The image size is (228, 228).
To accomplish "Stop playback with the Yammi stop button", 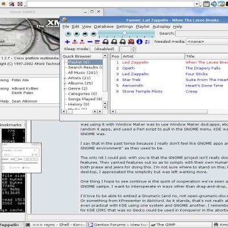I will 76,34.
